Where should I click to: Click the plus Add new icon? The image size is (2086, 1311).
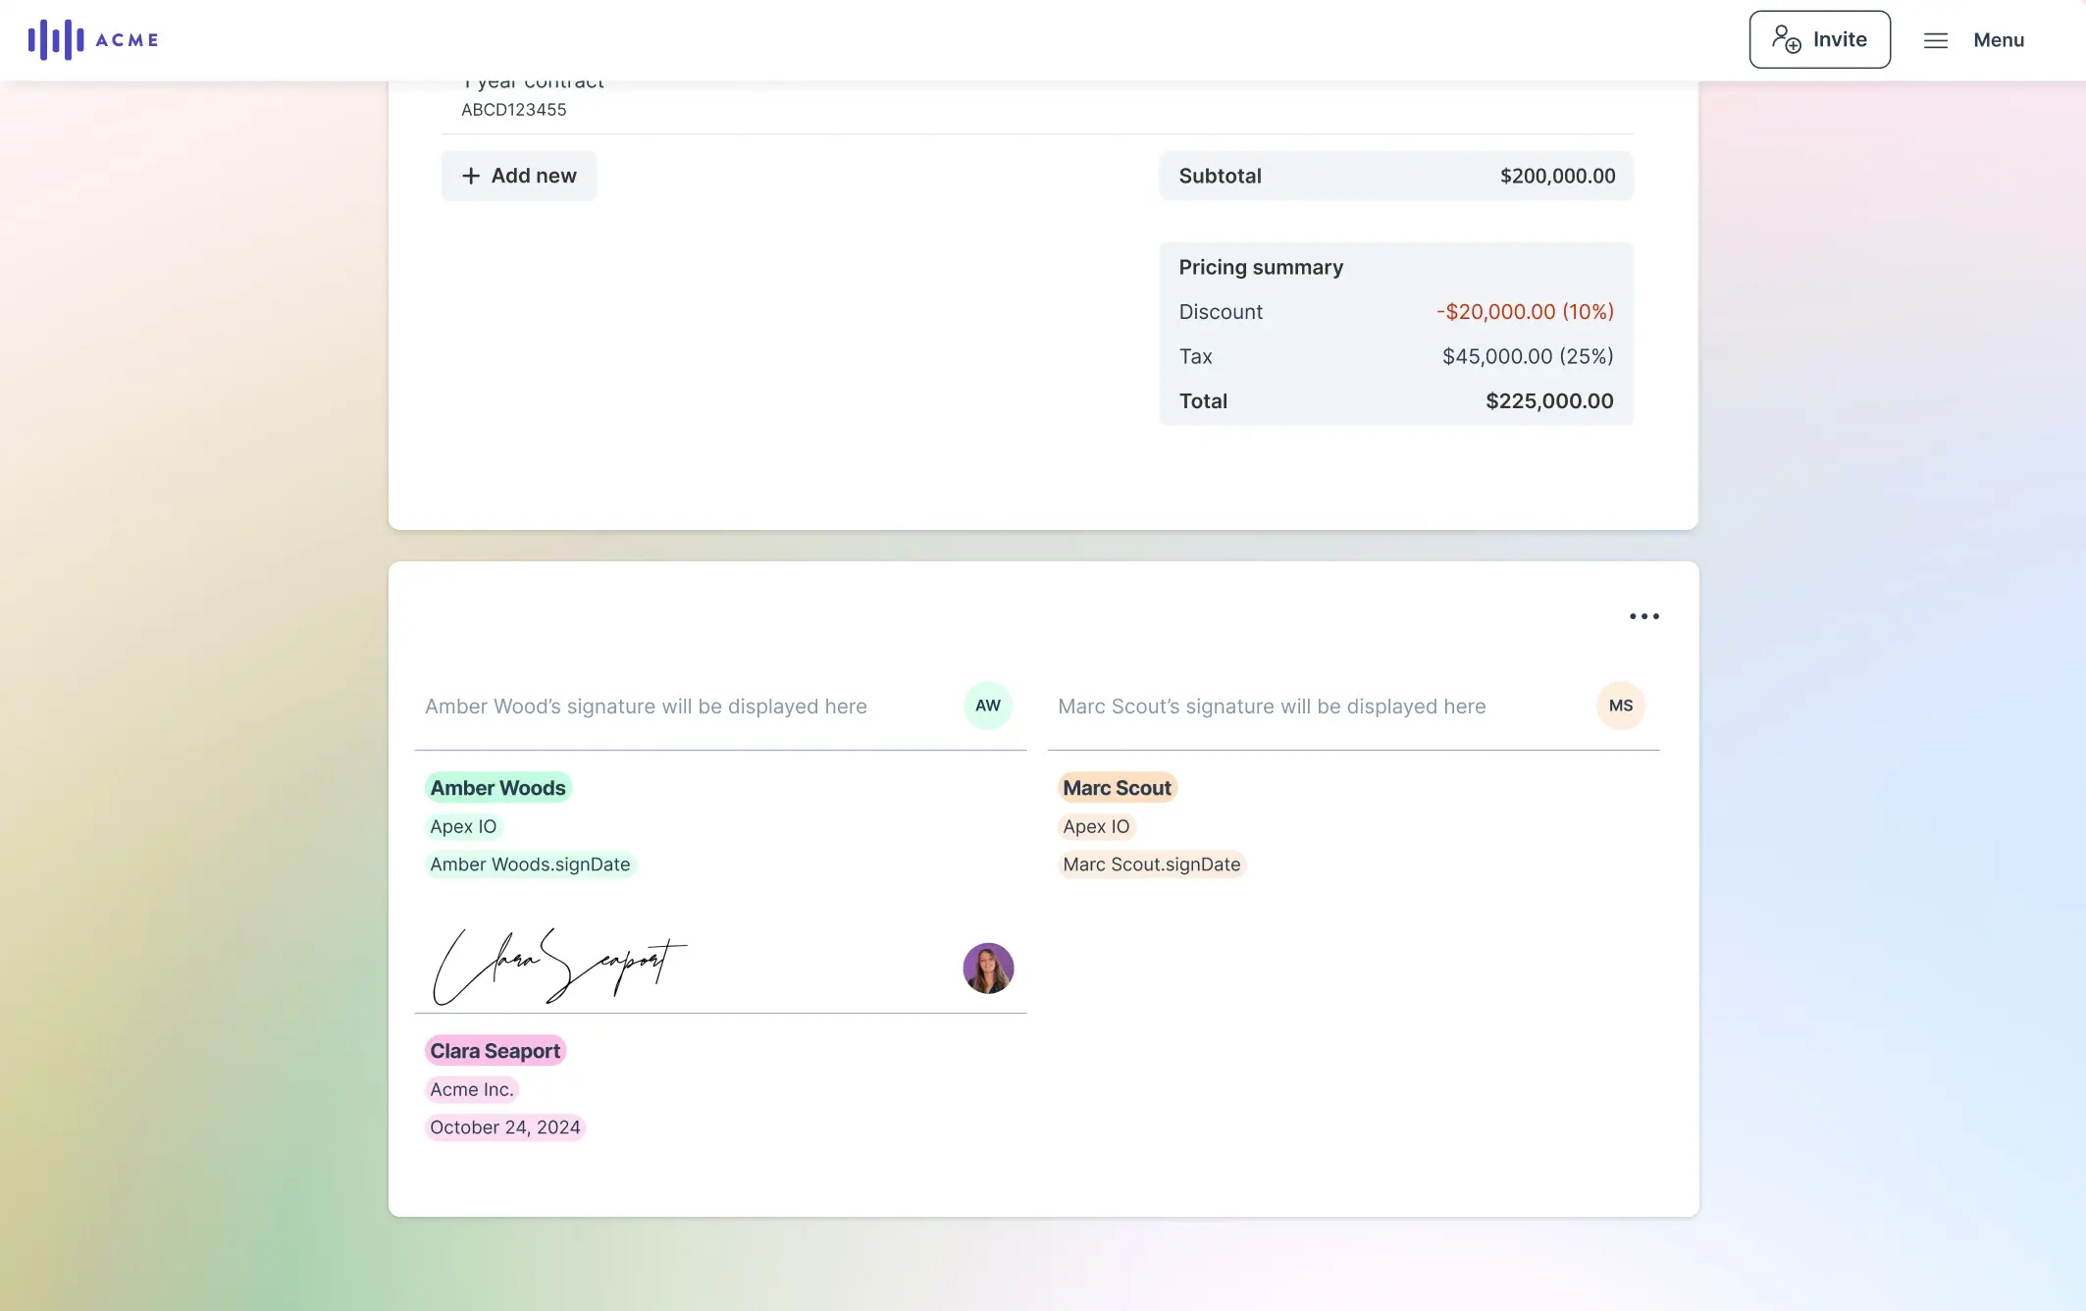coord(469,174)
